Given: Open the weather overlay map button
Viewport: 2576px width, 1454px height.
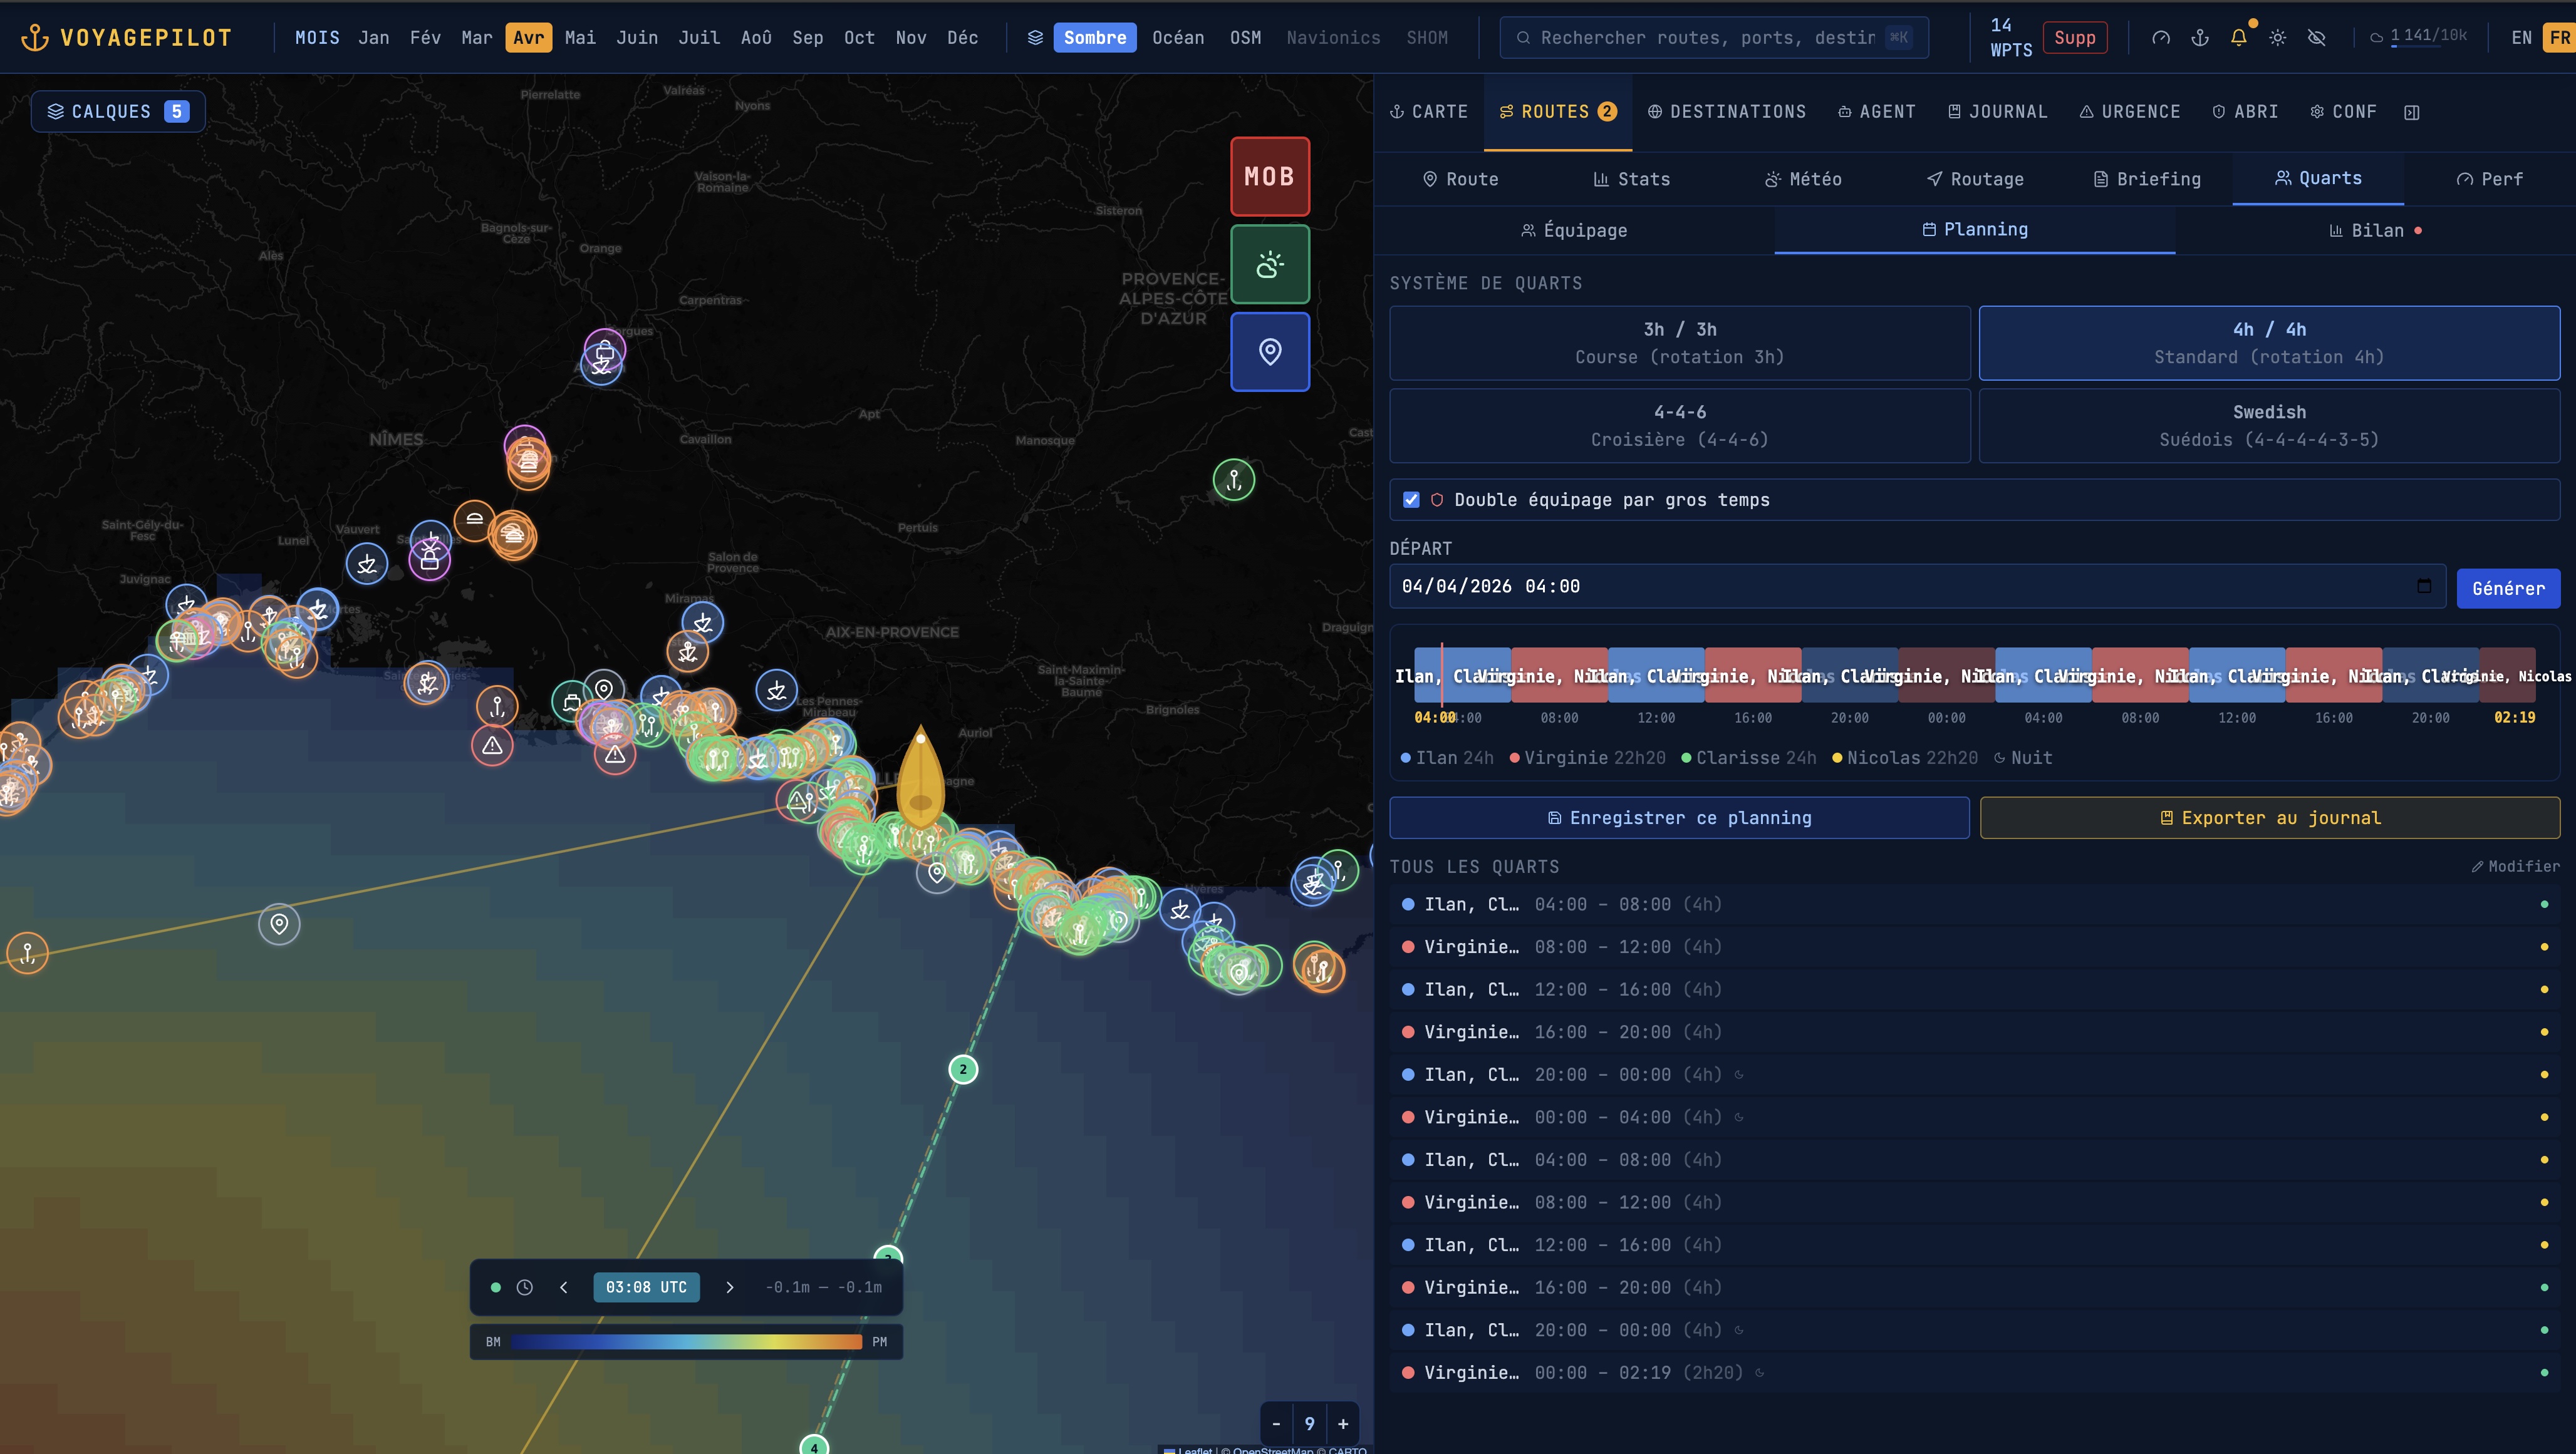Looking at the screenshot, I should tap(1269, 264).
